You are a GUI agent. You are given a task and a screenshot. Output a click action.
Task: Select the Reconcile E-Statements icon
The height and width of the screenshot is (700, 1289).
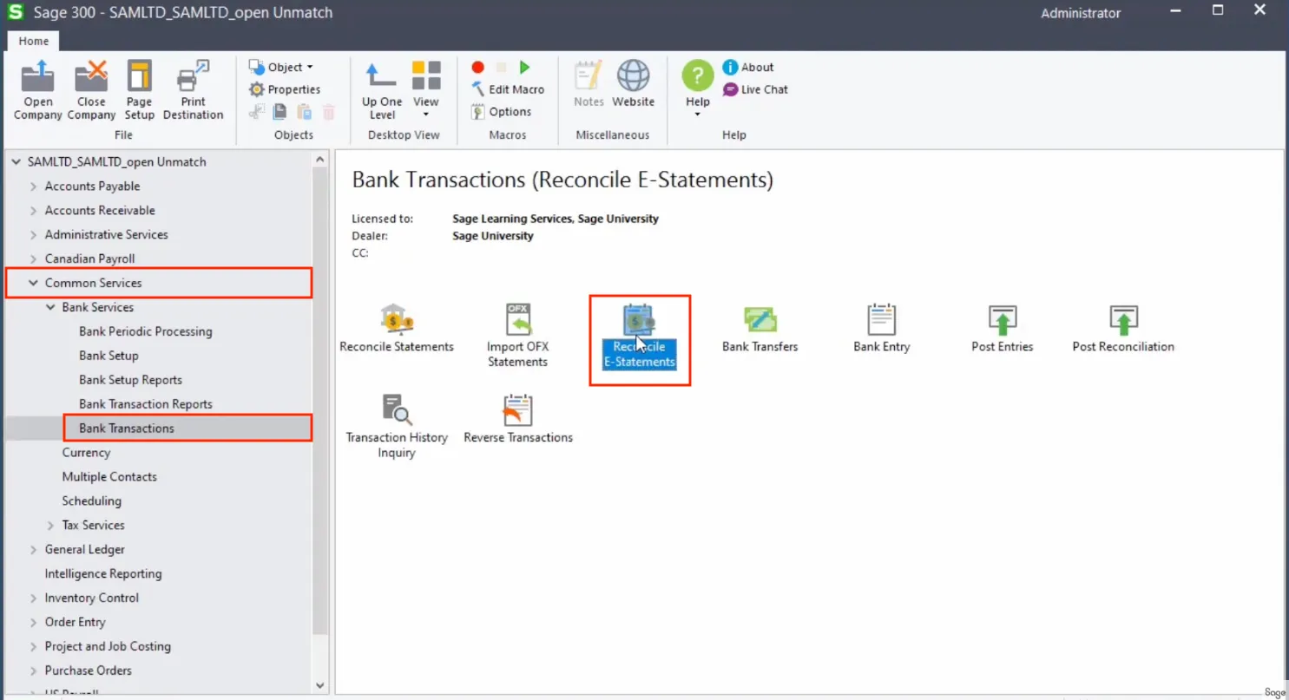tap(640, 337)
